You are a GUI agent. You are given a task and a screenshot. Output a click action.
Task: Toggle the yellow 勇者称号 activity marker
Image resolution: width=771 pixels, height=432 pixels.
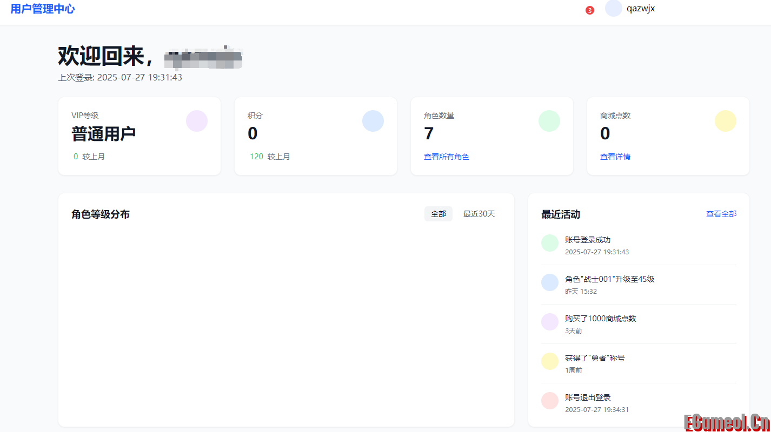click(x=549, y=361)
